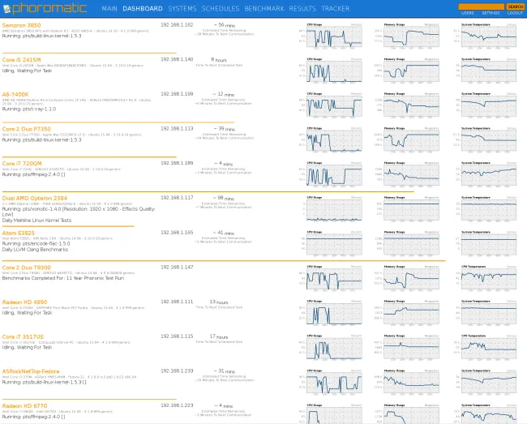Go to the SYSTEMS page
Screen dimensions: 527x424
pos(182,9)
